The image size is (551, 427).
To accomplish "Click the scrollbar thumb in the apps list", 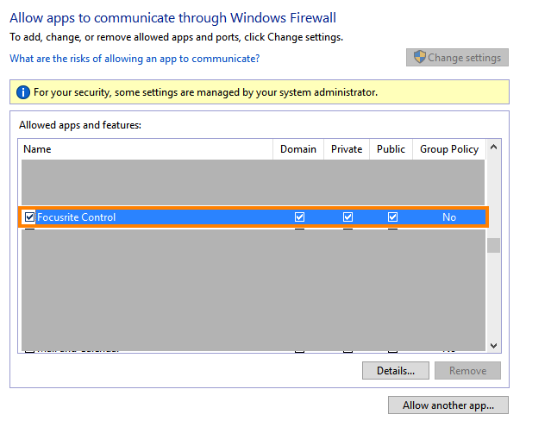I will coord(493,245).
